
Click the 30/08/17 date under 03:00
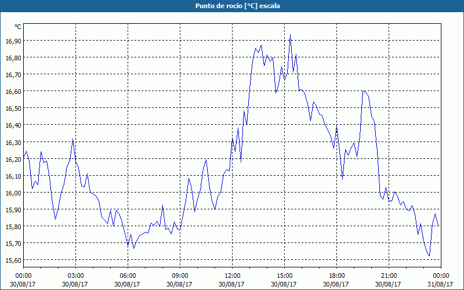75,284
